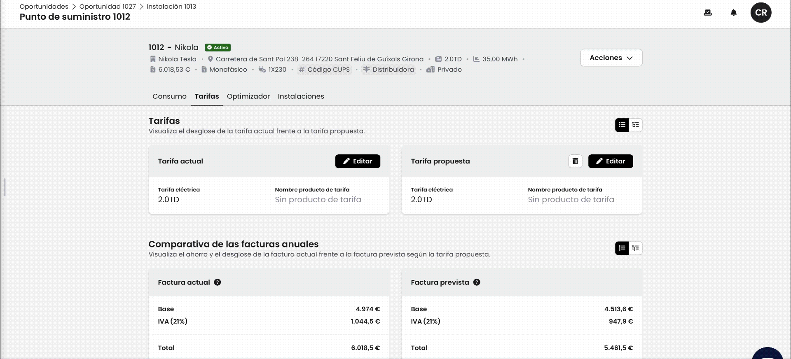This screenshot has height=359, width=791.
Task: Click the voltage icon beside 1X230
Action: 262,70
